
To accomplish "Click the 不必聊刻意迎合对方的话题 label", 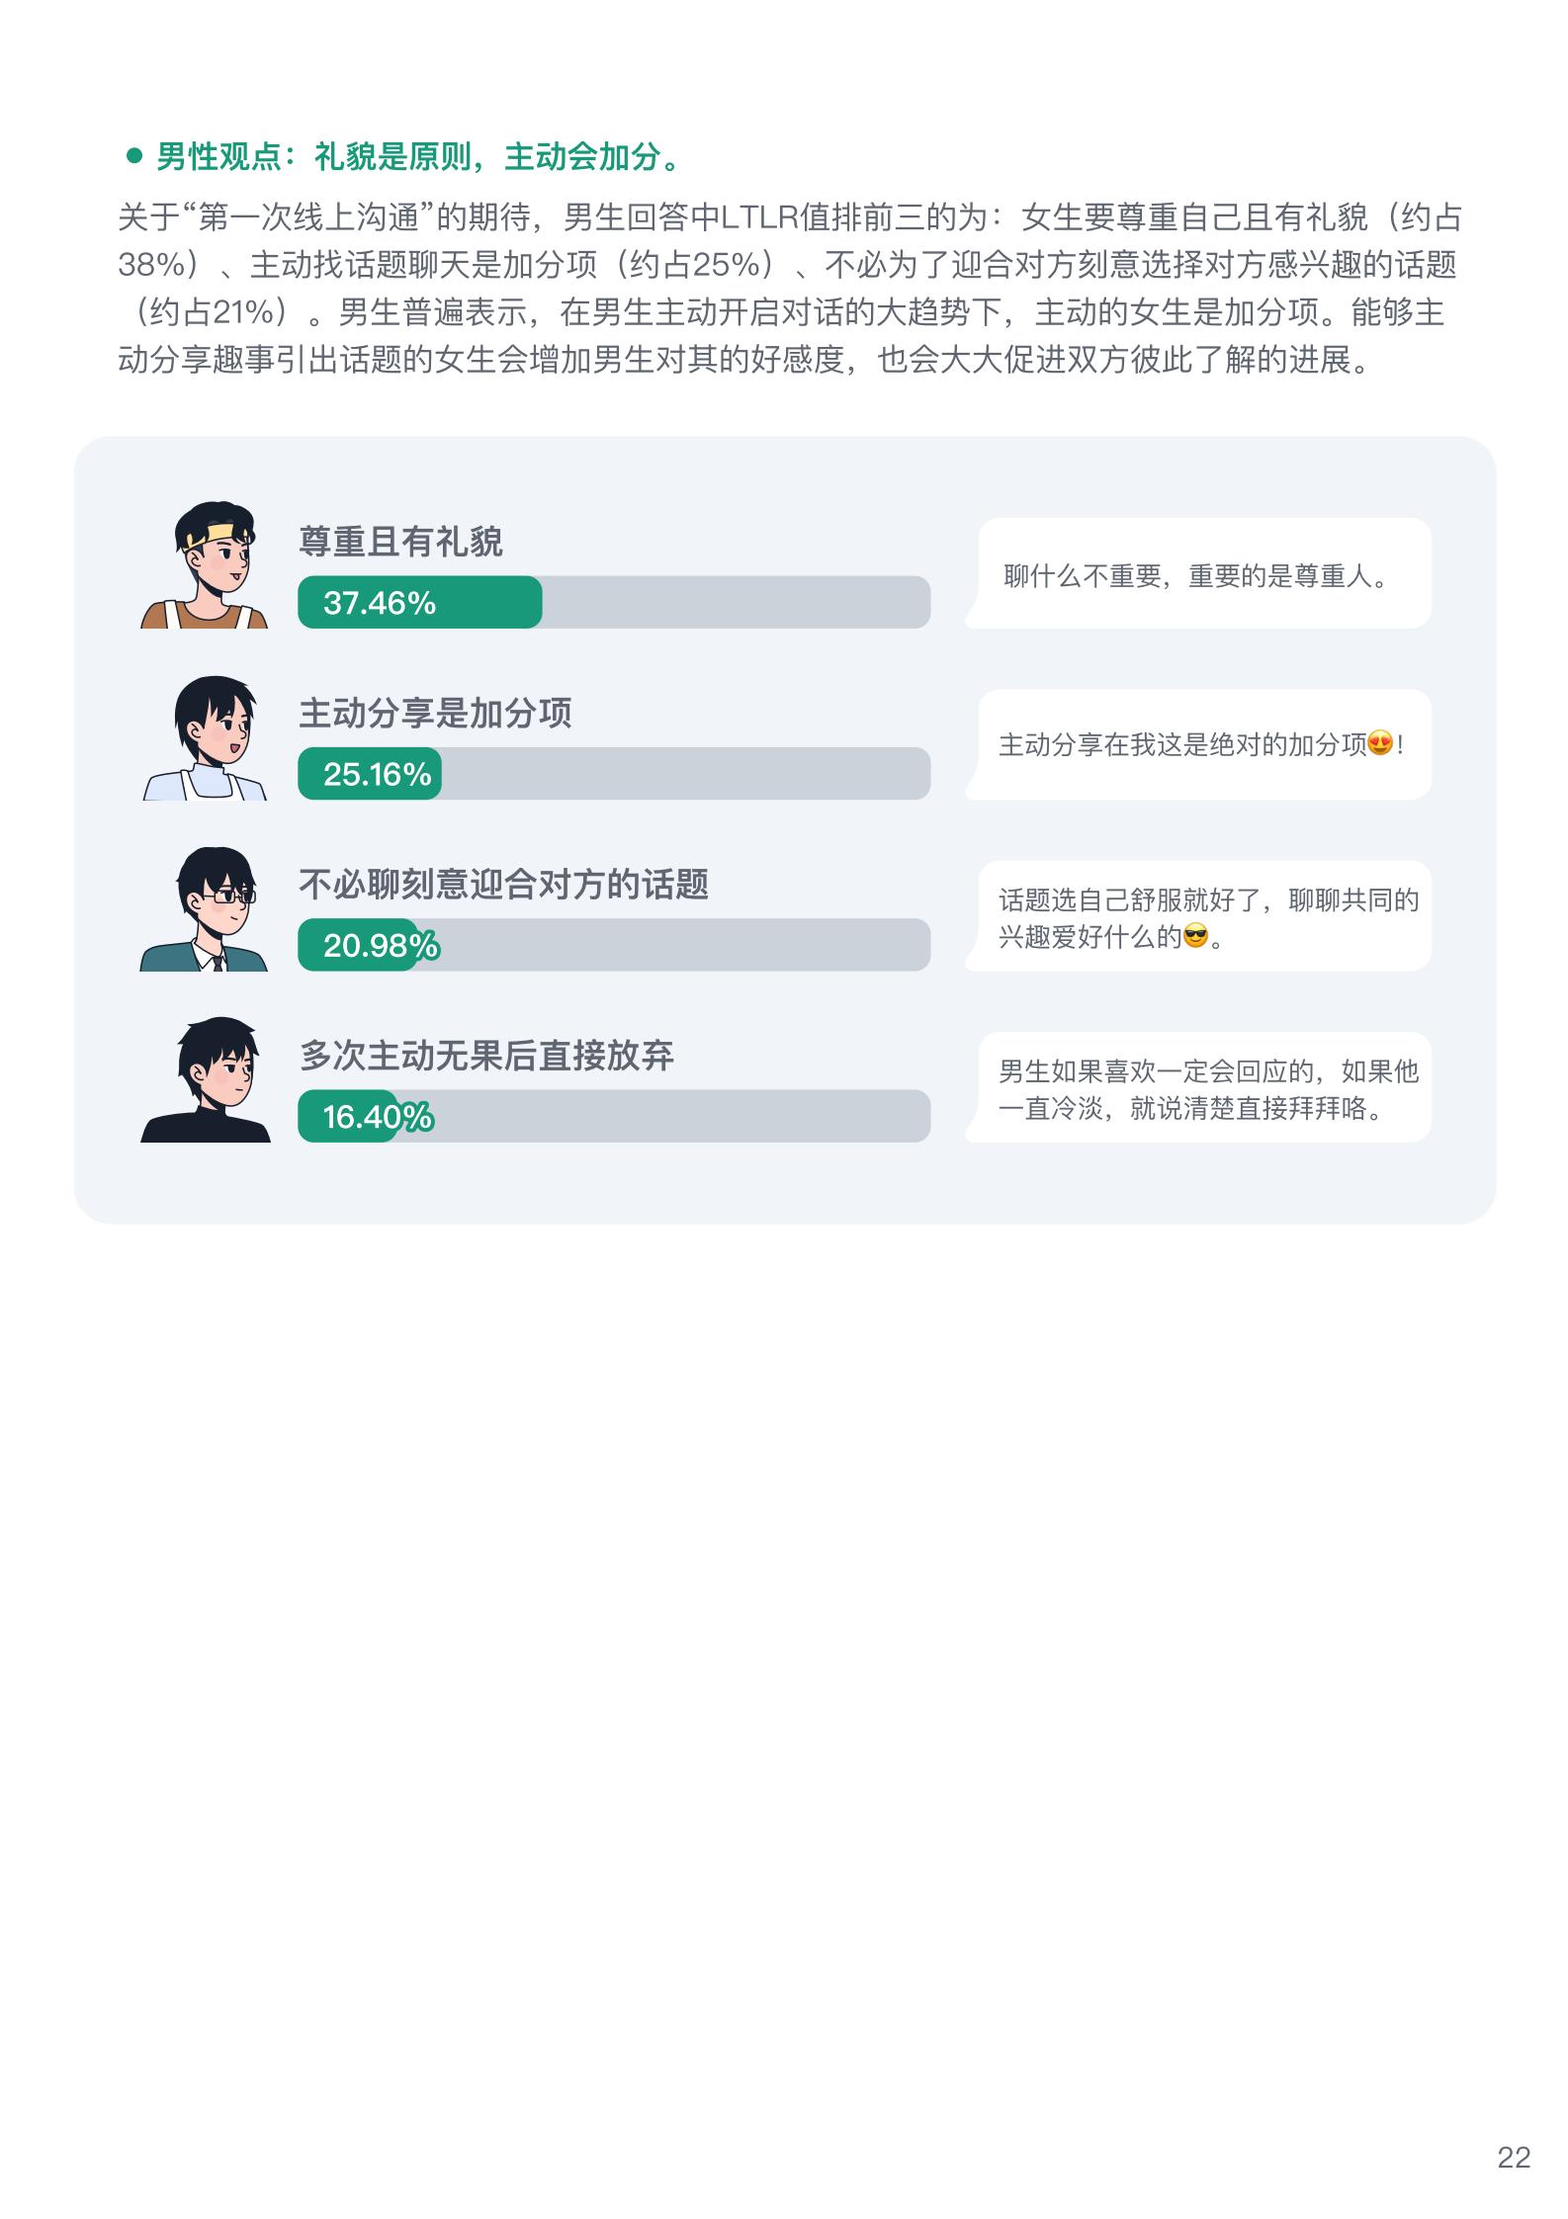I will (503, 884).
